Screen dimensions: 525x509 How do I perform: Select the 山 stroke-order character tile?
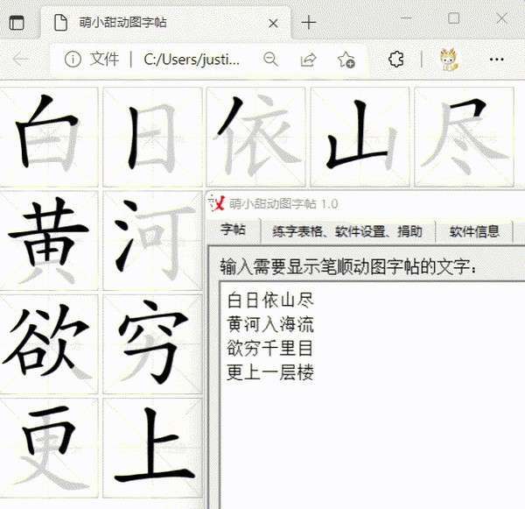360,137
